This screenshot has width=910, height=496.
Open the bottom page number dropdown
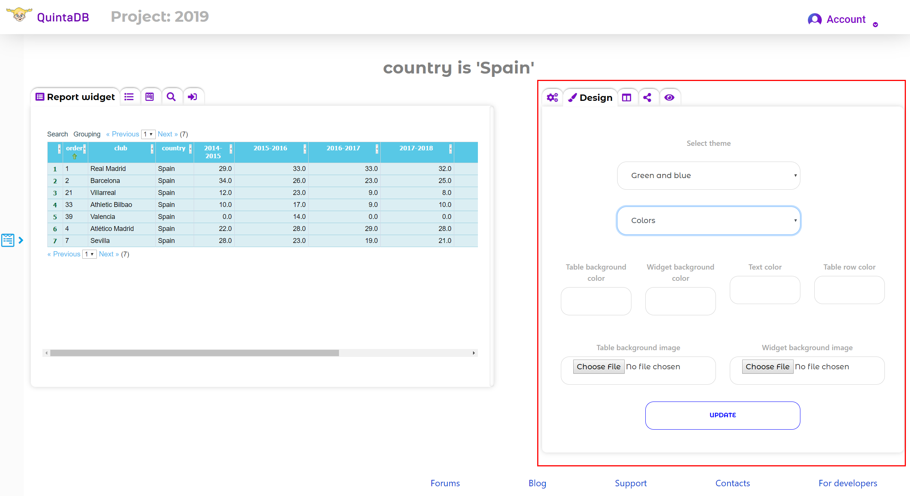coord(90,254)
